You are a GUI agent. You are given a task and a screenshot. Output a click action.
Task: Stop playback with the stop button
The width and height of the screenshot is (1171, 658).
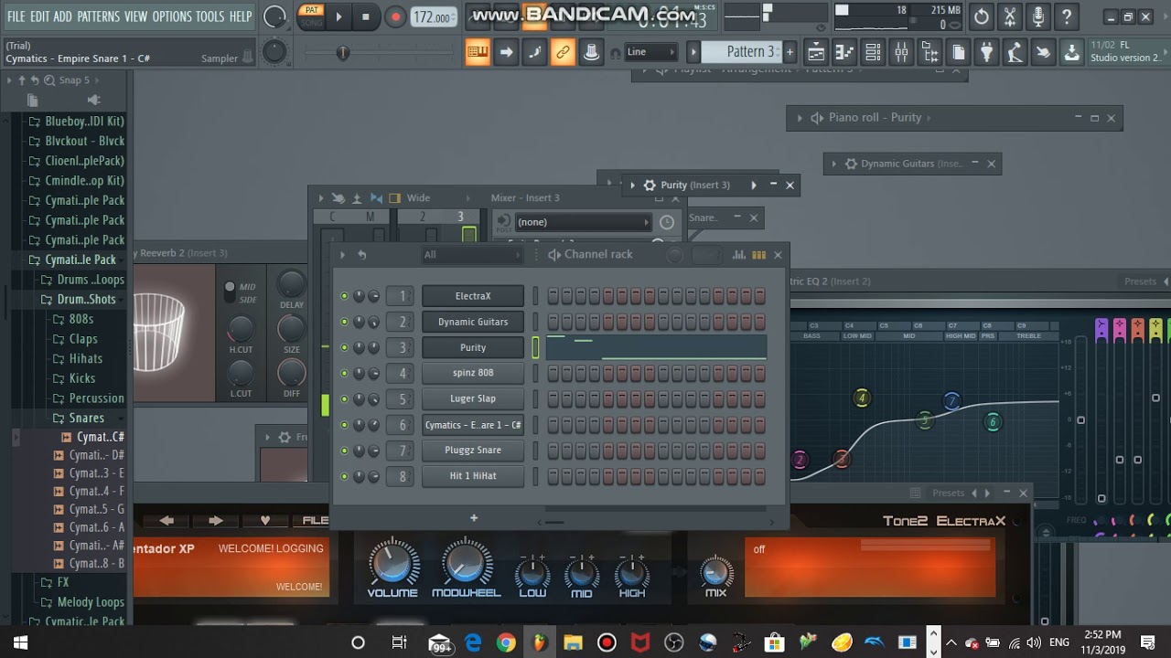[366, 16]
